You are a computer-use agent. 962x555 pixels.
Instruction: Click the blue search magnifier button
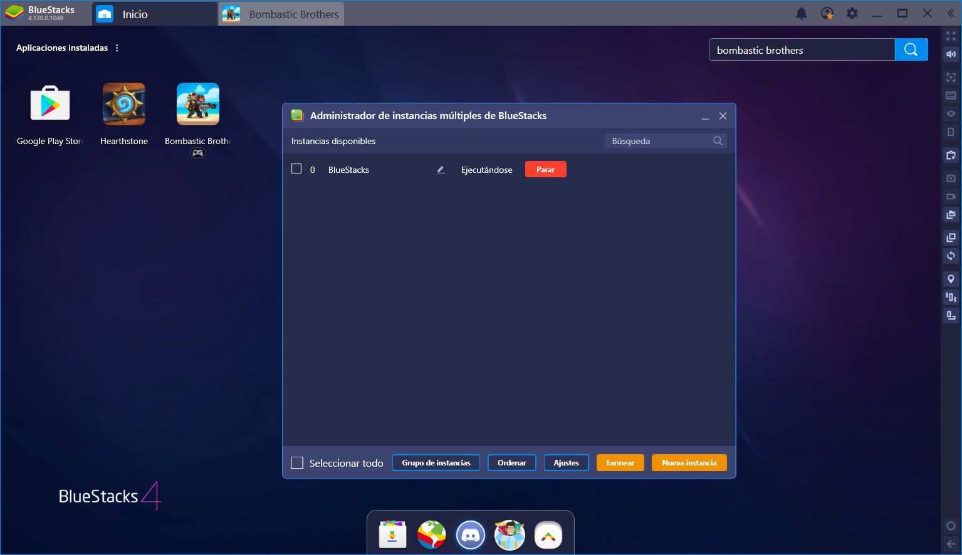911,49
